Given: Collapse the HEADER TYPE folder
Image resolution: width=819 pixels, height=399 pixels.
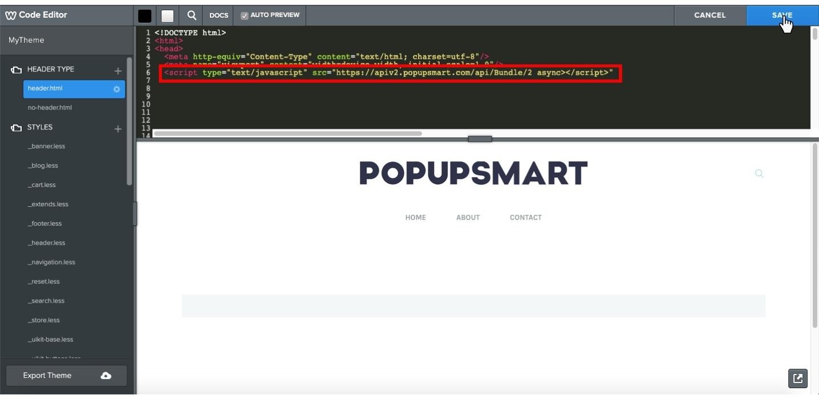Looking at the screenshot, I should pos(16,70).
